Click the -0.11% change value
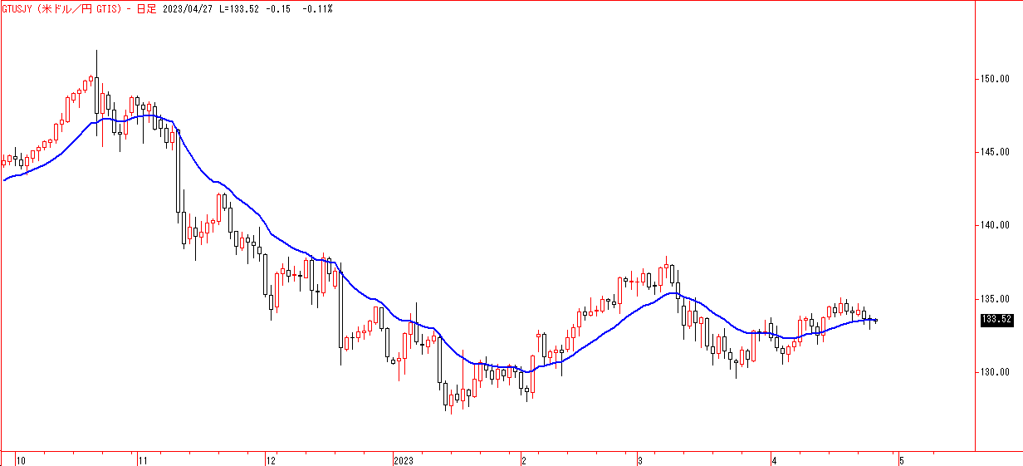Image resolution: width=1023 pixels, height=466 pixels. coord(318,8)
